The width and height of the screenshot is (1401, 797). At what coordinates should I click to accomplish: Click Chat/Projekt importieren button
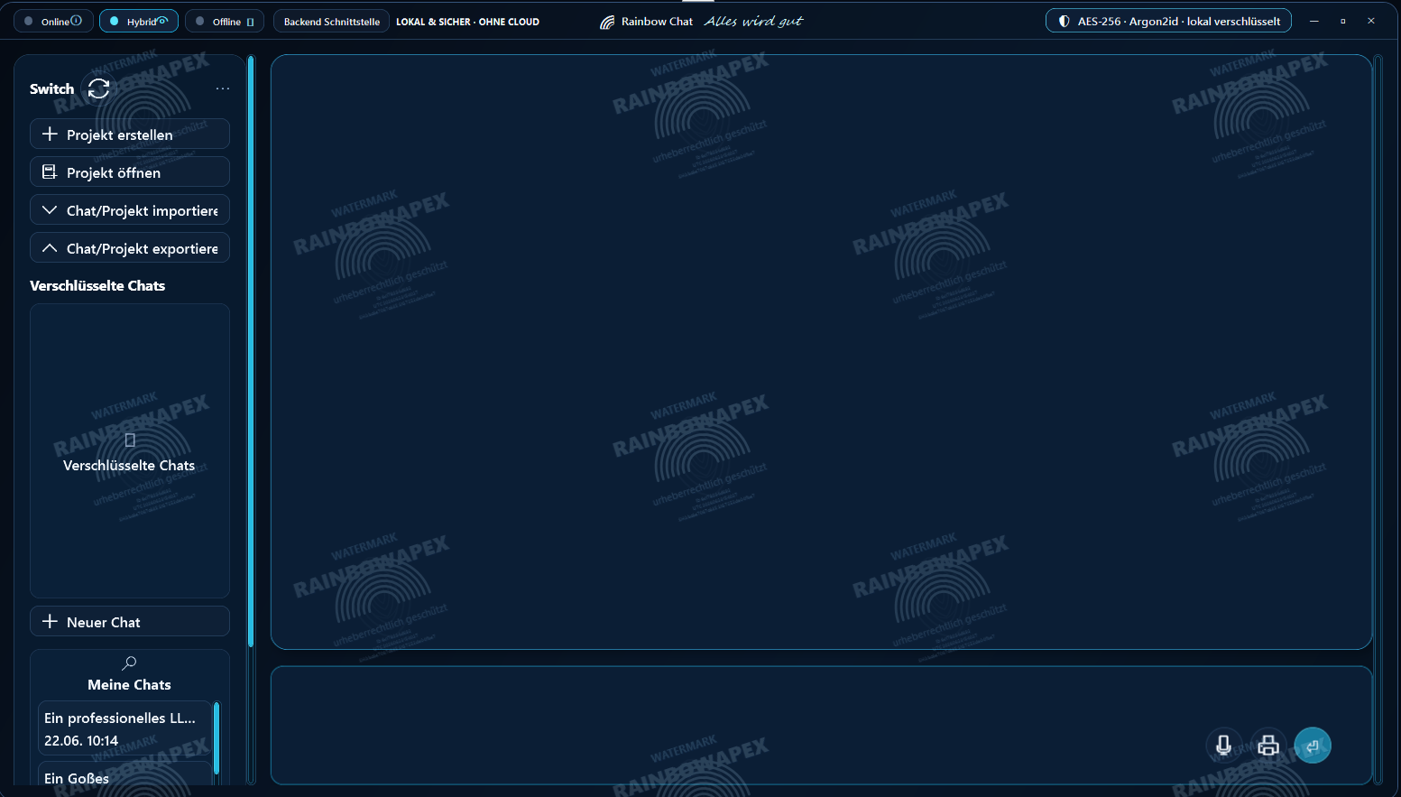[130, 209]
